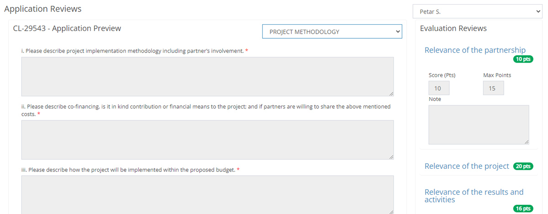
Task: Click the Note text area
Action: (x=478, y=125)
